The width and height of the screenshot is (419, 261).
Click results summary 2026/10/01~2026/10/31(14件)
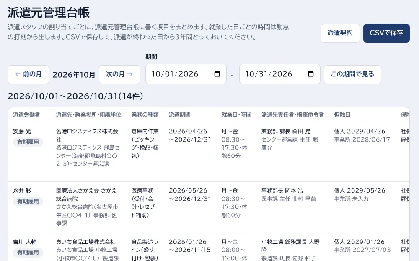click(x=75, y=96)
